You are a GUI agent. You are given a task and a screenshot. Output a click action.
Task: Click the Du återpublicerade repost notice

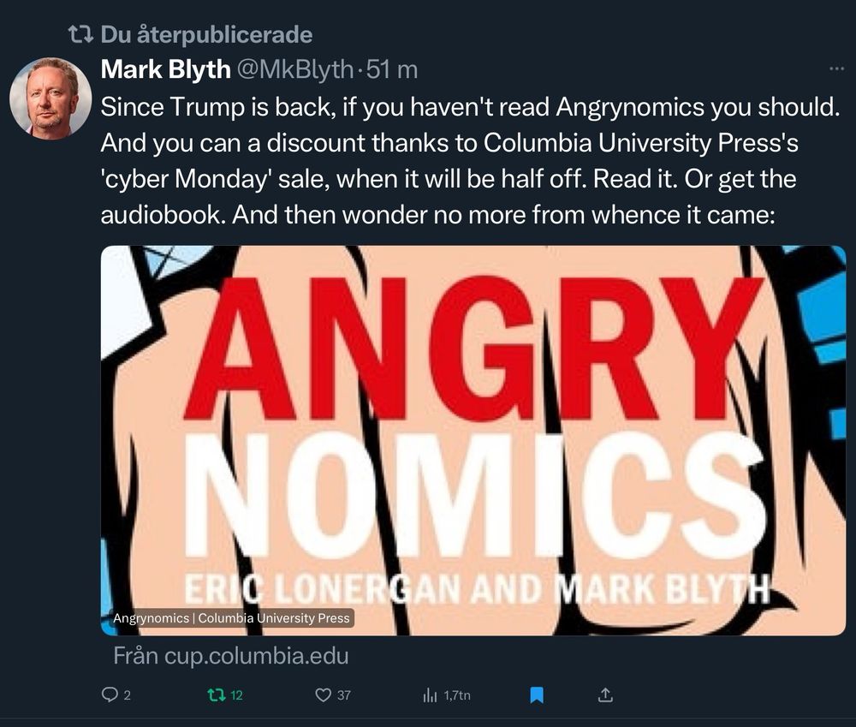207,34
